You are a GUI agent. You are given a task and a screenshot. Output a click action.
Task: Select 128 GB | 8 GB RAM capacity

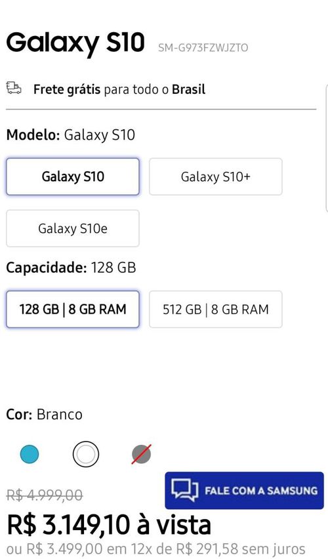coord(73,309)
